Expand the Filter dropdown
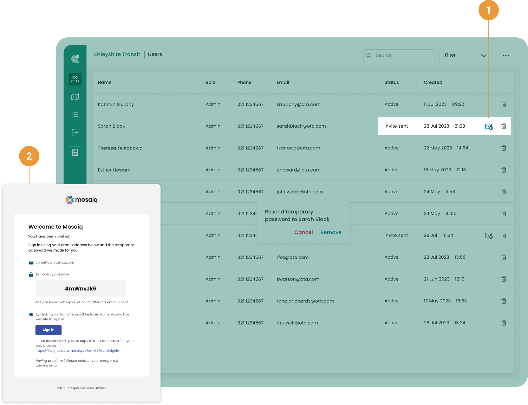The width and height of the screenshot is (528, 405). point(465,55)
